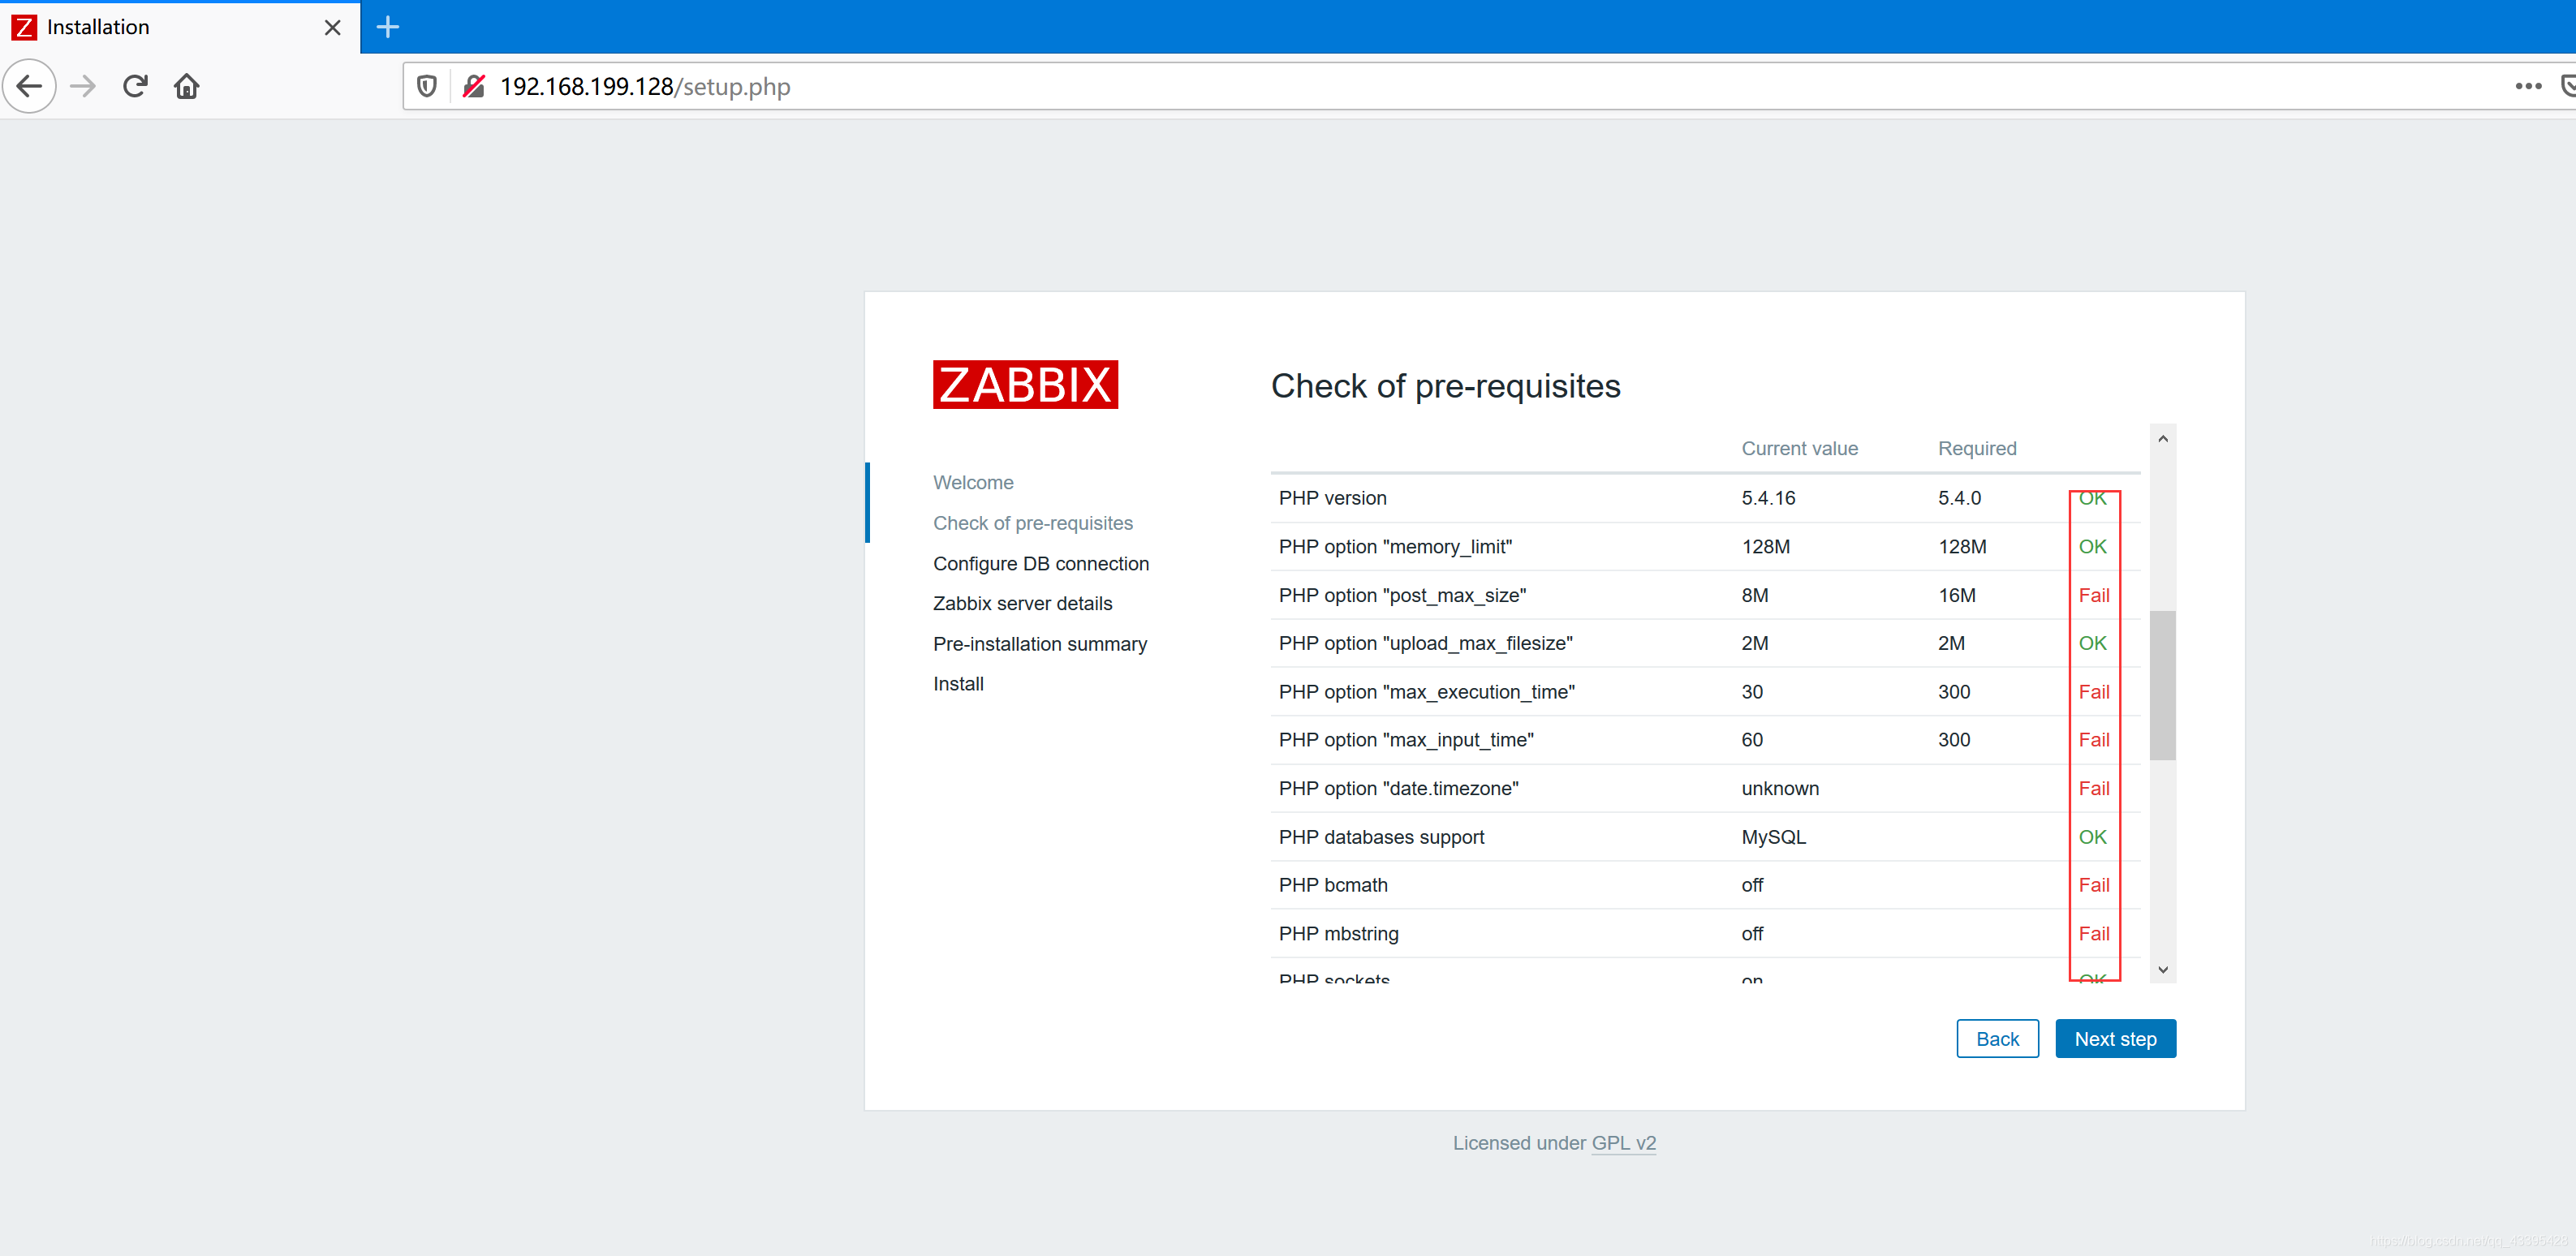Close the Installation tab
Image resolution: width=2576 pixels, height=1256 pixels.
coord(333,28)
